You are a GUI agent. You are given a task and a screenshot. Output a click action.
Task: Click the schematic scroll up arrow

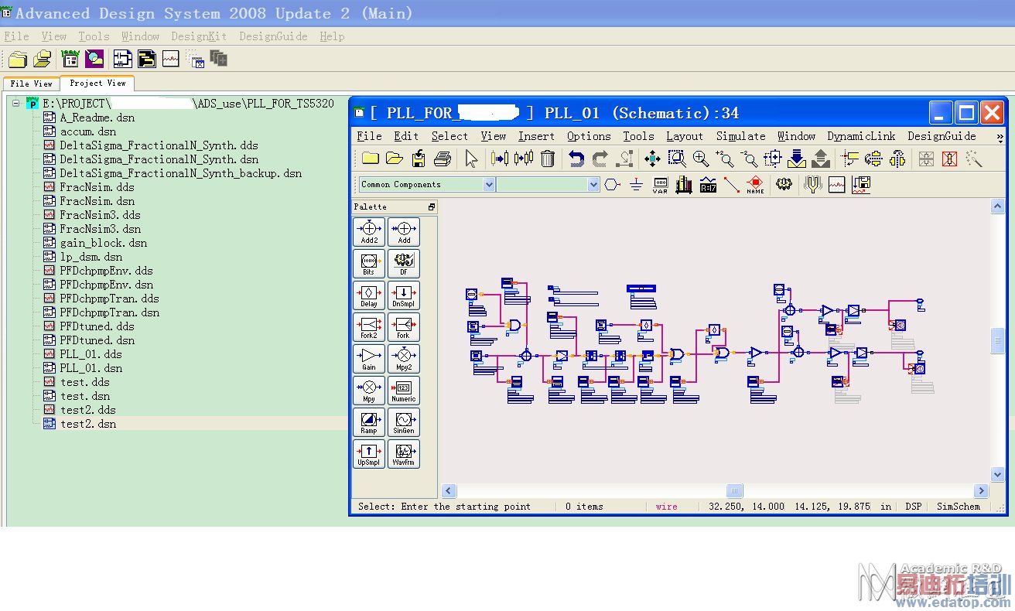[x=998, y=207]
